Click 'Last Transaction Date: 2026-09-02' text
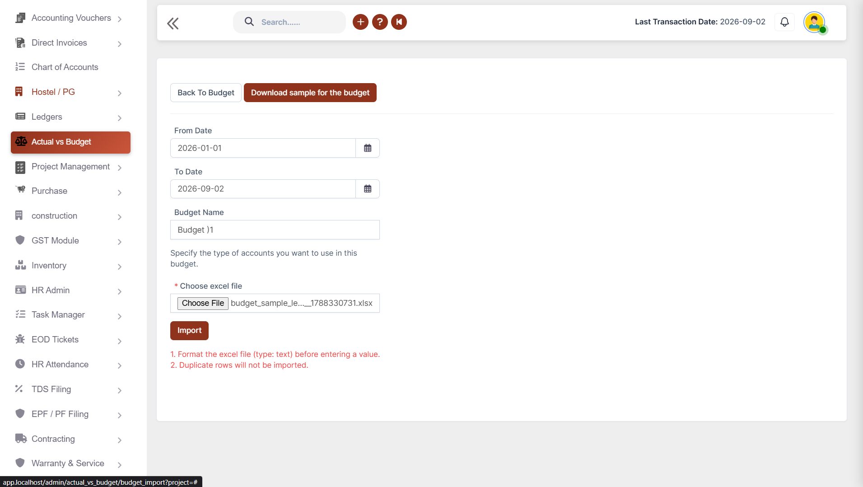863x487 pixels. (x=700, y=22)
